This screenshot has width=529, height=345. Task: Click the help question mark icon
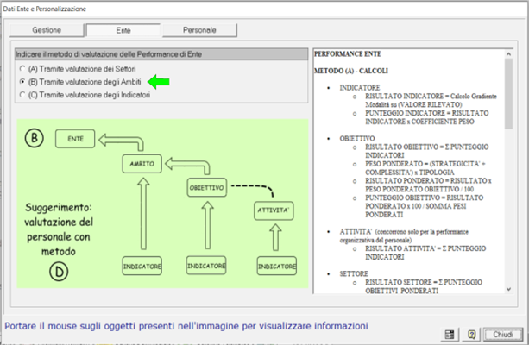[x=471, y=333]
